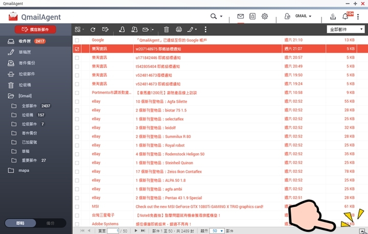Open the select-all grid dropdown in toolbar
This screenshot has height=234, width=368.
tap(79, 29)
